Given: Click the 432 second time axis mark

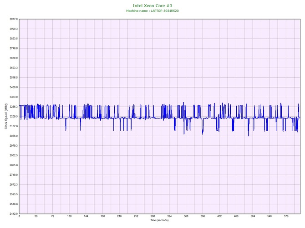Looking at the screenshot, I should pyautogui.click(x=219, y=217).
